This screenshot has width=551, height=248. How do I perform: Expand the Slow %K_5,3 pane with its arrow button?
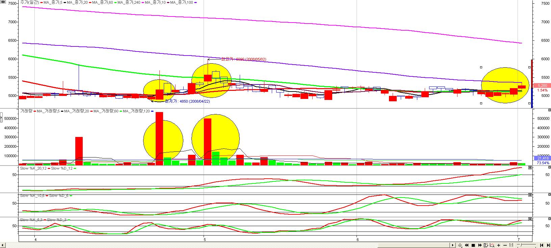pyautogui.click(x=530, y=219)
